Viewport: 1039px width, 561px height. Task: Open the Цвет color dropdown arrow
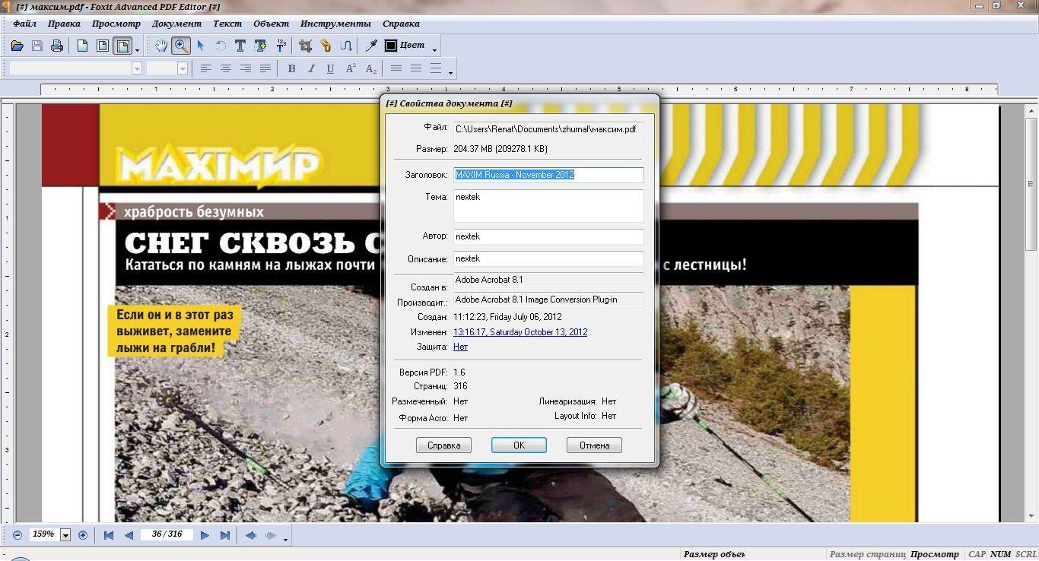click(x=434, y=50)
